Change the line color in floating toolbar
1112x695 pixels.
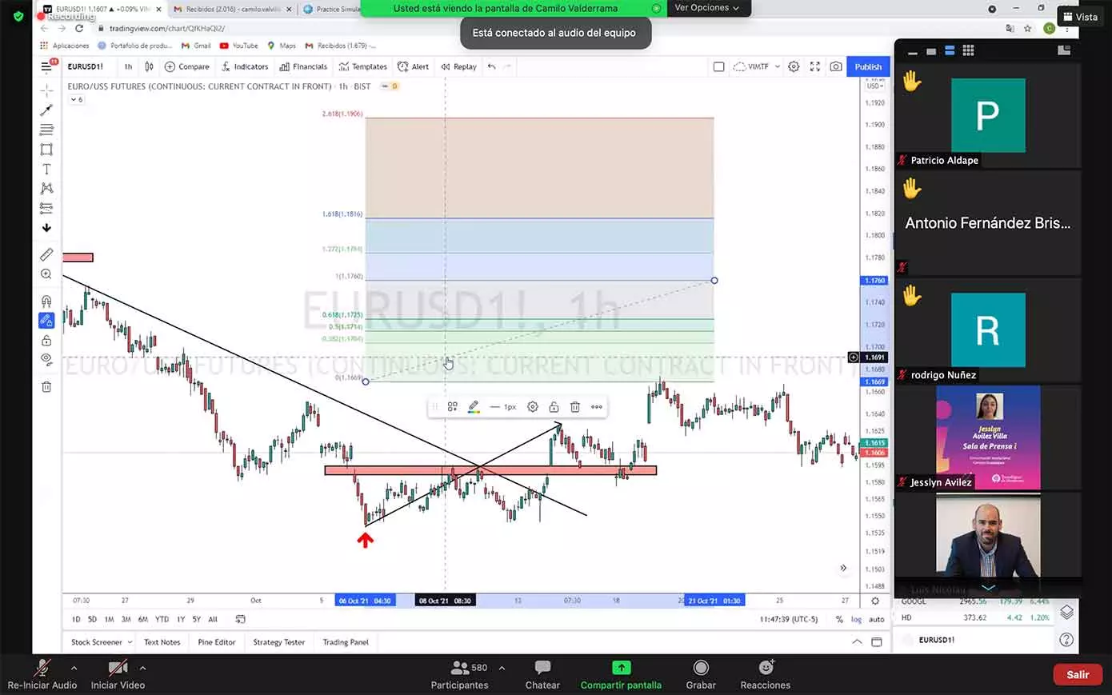(x=474, y=407)
